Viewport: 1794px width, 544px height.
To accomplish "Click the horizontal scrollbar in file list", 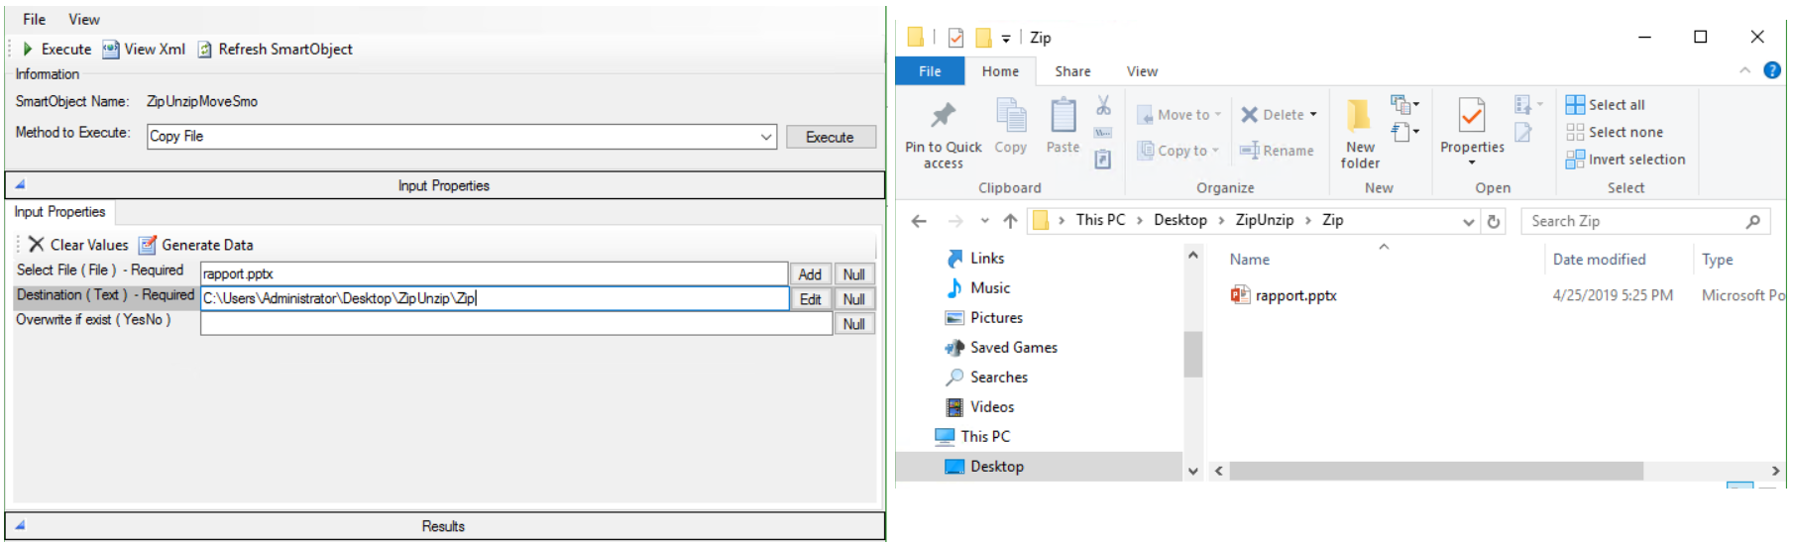I will click(1435, 471).
